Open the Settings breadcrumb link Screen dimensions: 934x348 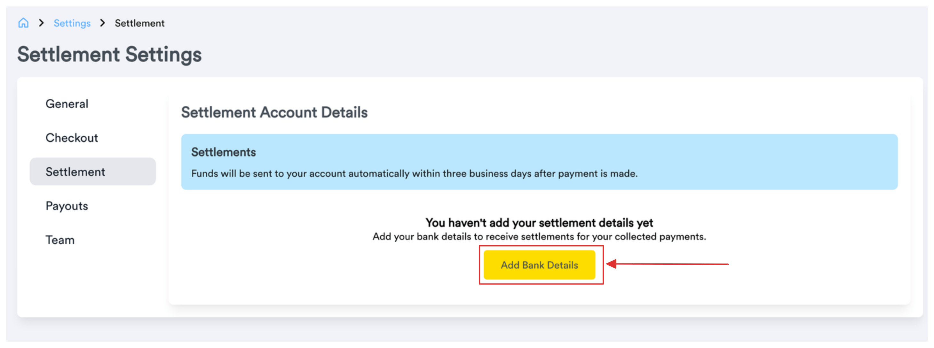pos(72,23)
